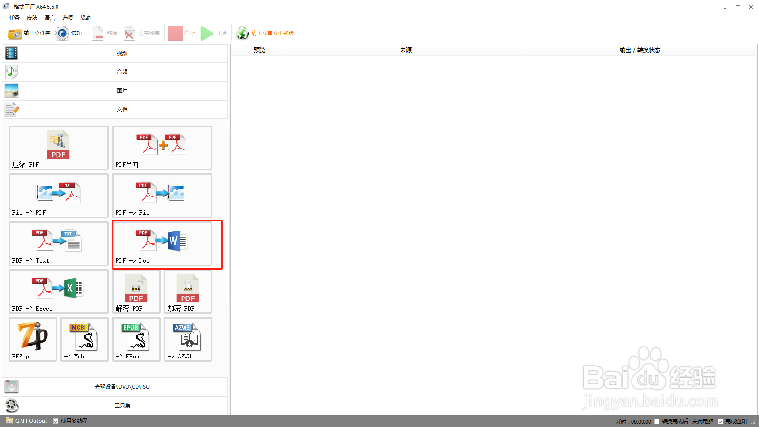
Task: Click the 移除 remove toolbar button
Action: point(105,34)
